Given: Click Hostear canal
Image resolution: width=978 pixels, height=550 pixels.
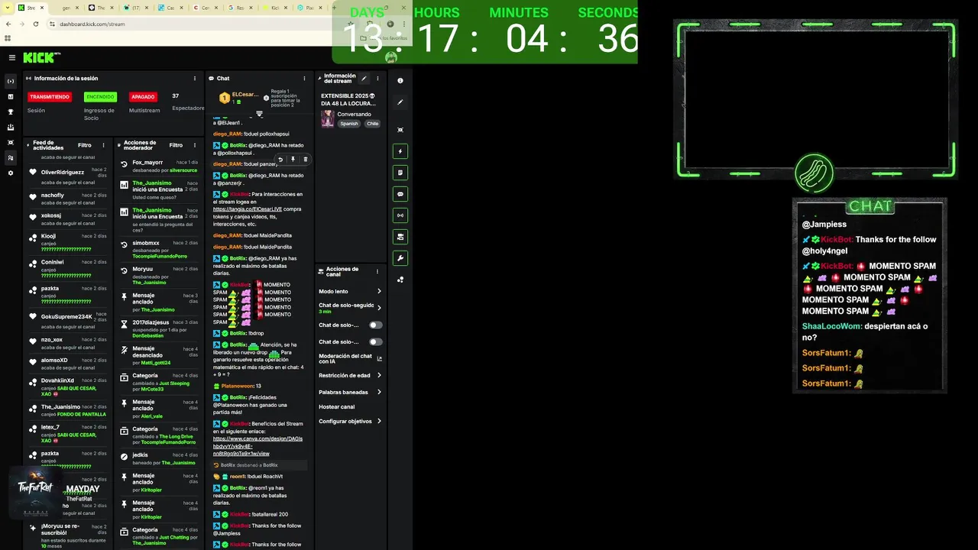Looking at the screenshot, I should point(336,406).
